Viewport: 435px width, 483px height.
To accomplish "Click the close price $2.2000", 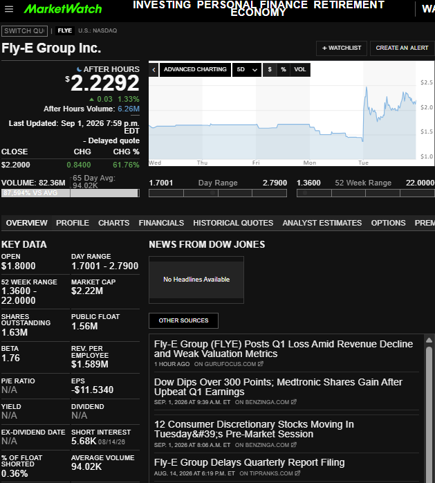I will [16, 165].
